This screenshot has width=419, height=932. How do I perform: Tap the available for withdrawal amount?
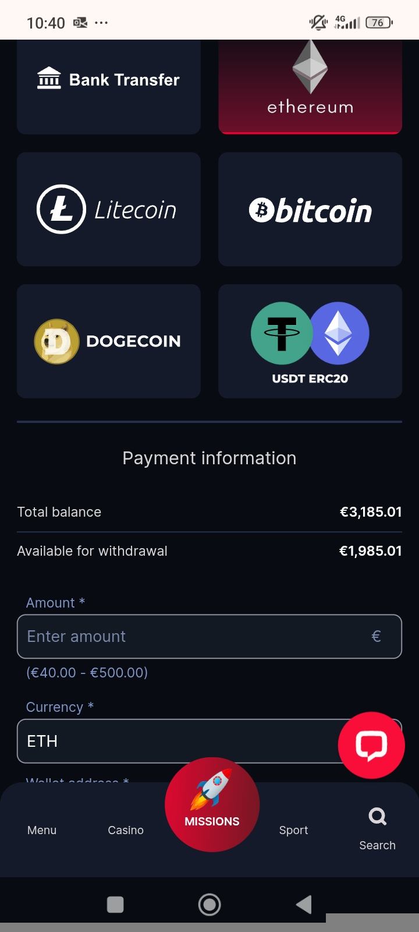[x=370, y=551]
